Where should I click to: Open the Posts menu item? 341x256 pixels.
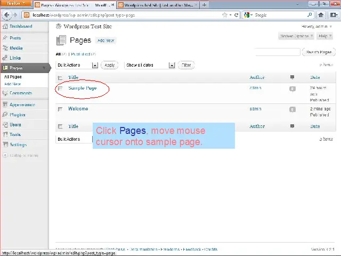pyautogui.click(x=15, y=38)
